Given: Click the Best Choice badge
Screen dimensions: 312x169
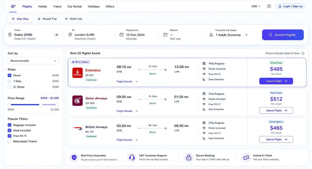Looking at the screenshot, I should pyautogui.click(x=80, y=62).
